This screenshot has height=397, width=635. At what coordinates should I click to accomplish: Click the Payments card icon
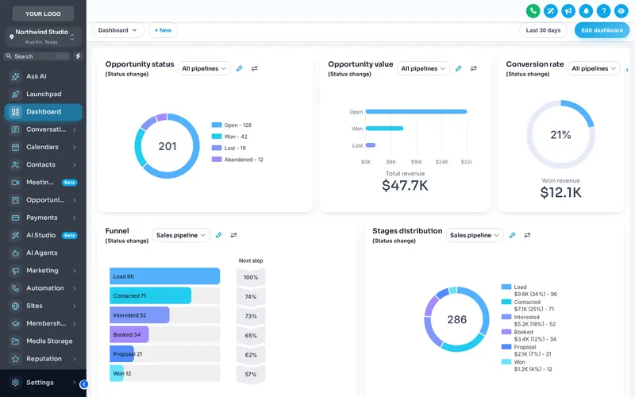(x=15, y=218)
